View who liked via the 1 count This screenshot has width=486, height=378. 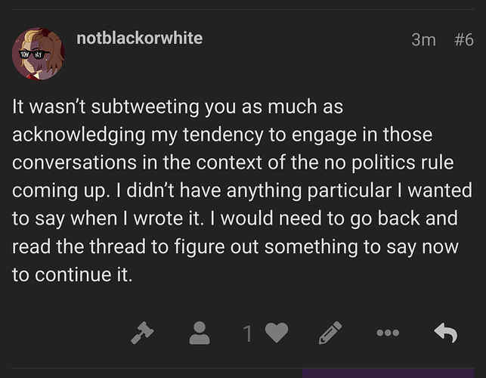[248, 333]
